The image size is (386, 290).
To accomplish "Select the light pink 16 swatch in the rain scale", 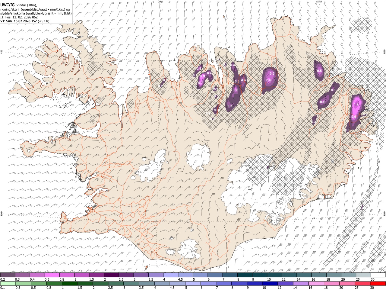I will pyautogui.click(x=316, y=284).
